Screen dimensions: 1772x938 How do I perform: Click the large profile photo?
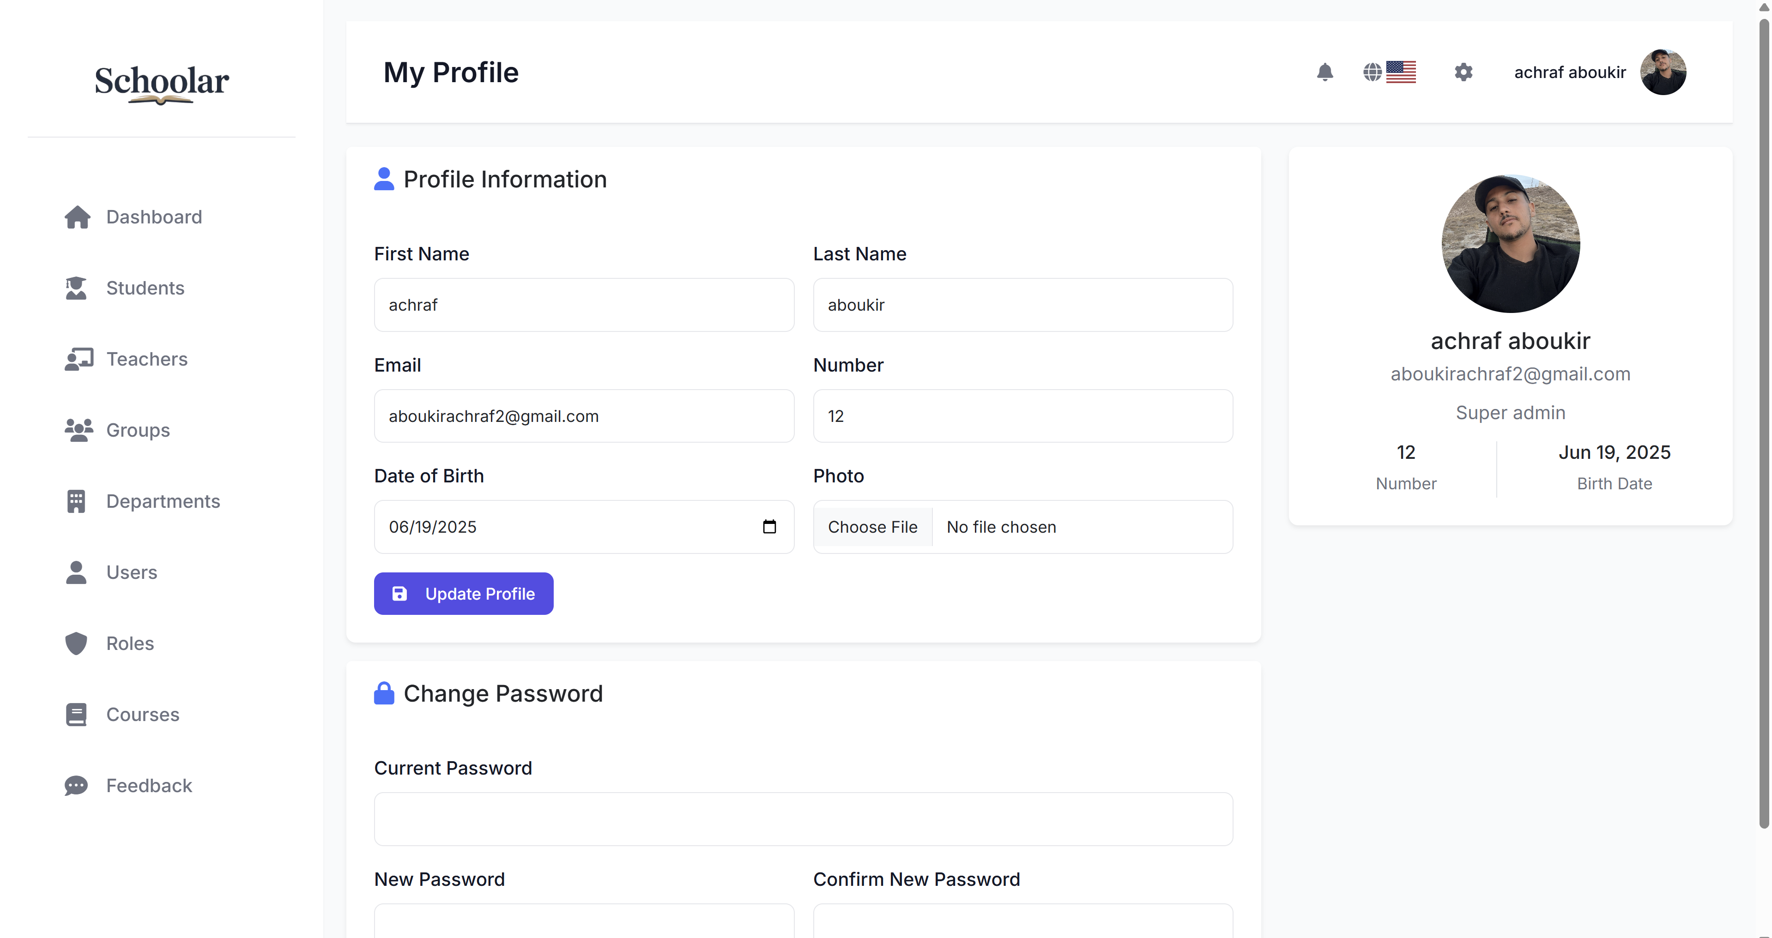pos(1511,243)
